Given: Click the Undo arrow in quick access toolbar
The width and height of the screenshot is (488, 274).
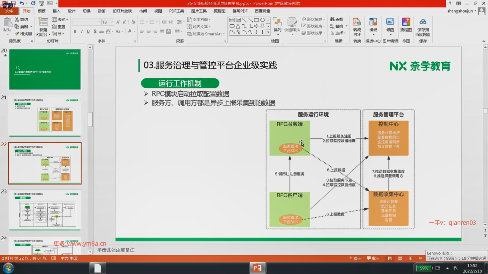Looking at the screenshot, I should [x=22, y=3].
